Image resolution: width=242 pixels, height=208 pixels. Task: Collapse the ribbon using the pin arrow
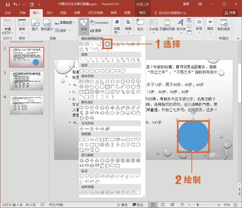pos(238,38)
